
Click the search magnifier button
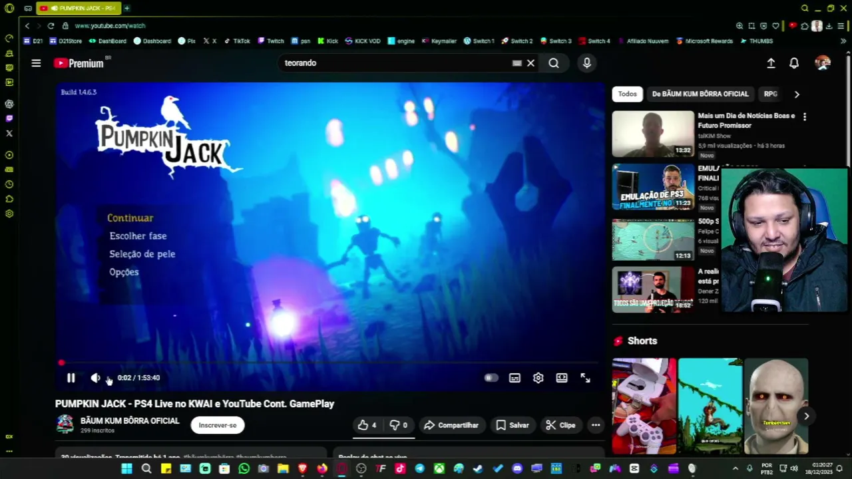pyautogui.click(x=554, y=63)
